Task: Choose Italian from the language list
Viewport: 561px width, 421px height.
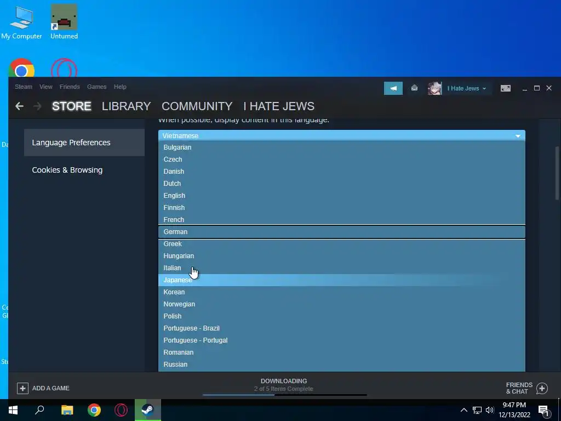Action: click(x=342, y=268)
